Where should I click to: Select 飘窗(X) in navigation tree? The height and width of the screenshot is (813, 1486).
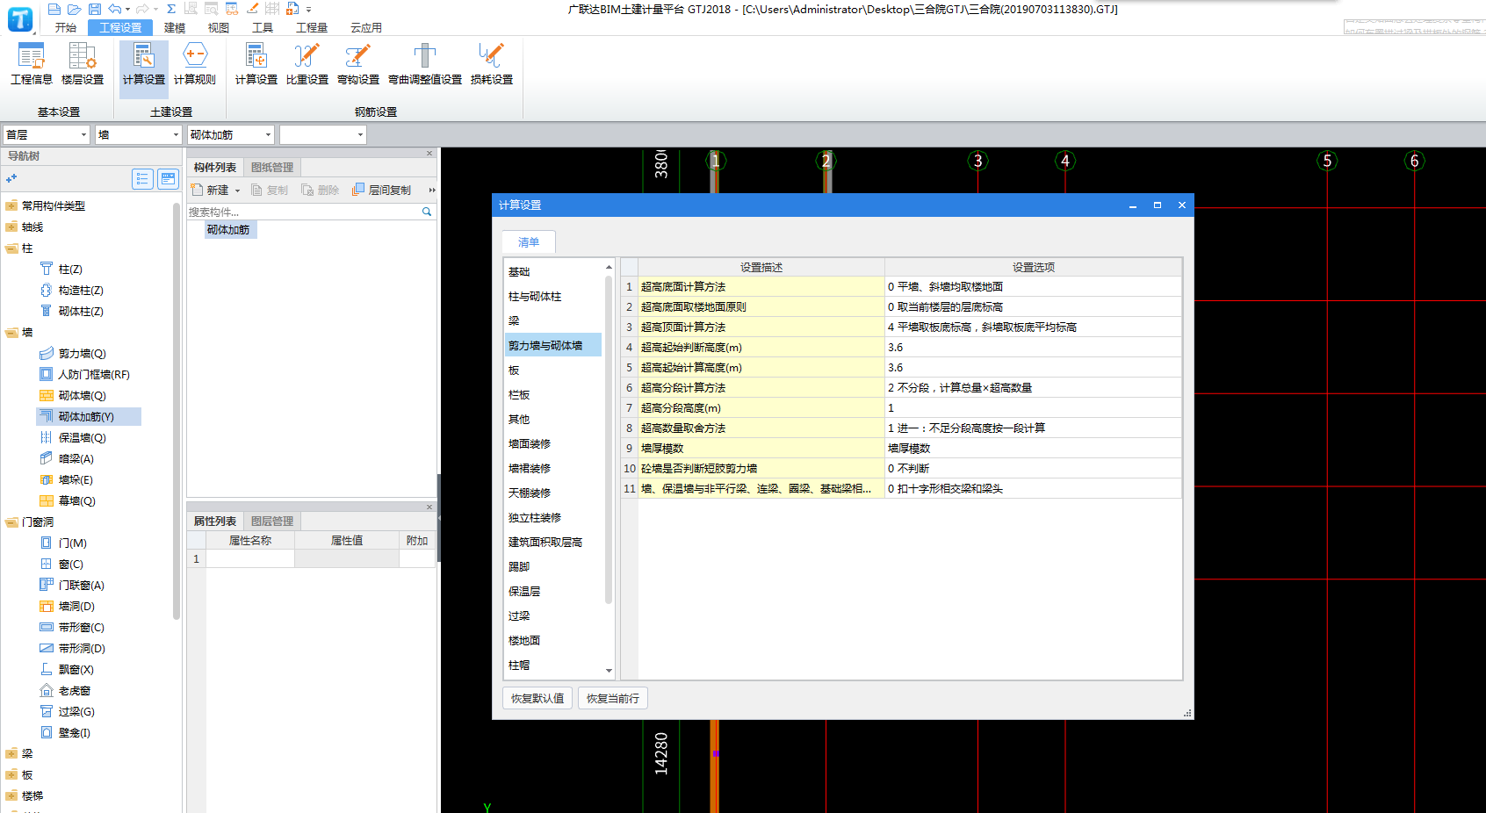pos(76,670)
